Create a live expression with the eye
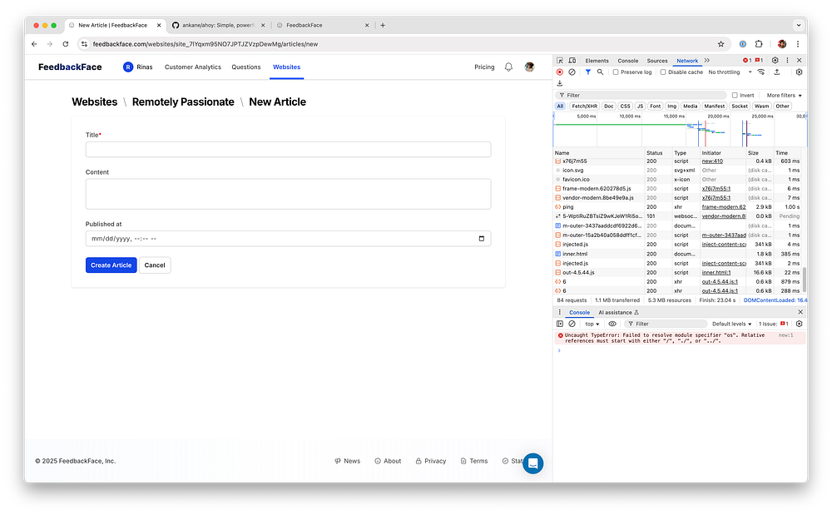This screenshot has width=832, height=515. (612, 324)
